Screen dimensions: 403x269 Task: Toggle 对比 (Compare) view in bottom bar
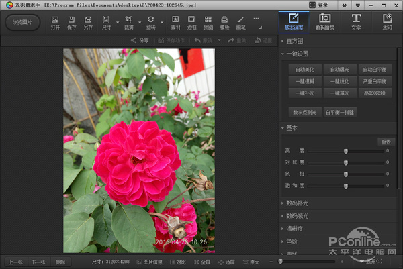pos(177,262)
